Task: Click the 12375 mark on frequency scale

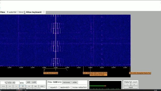Action: pos(113,67)
